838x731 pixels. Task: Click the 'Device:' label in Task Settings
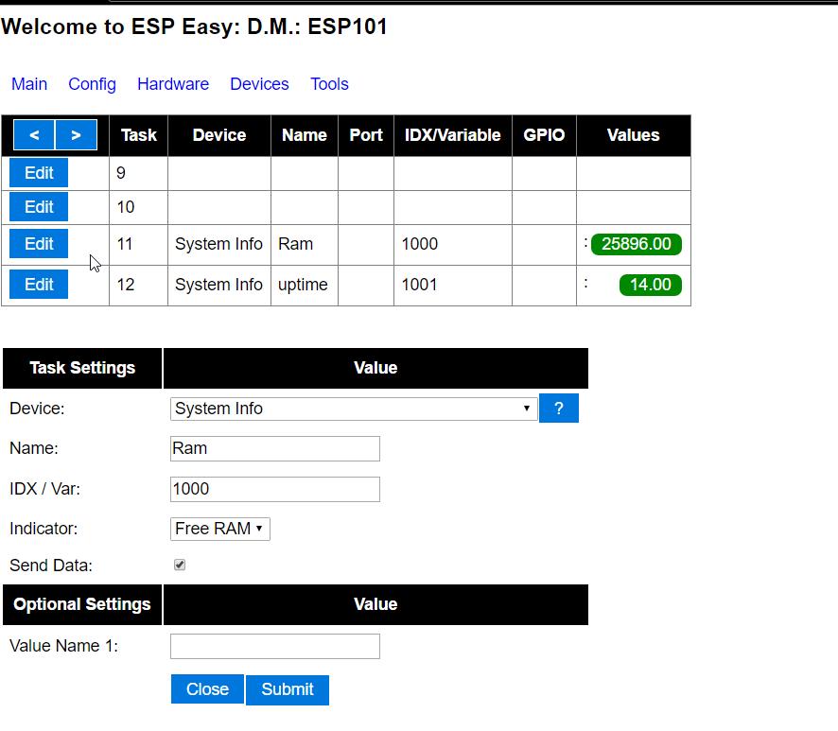[x=37, y=409]
